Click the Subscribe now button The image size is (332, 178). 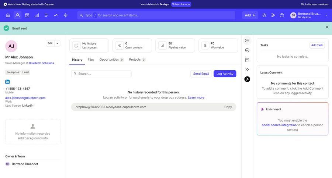click(181, 4)
